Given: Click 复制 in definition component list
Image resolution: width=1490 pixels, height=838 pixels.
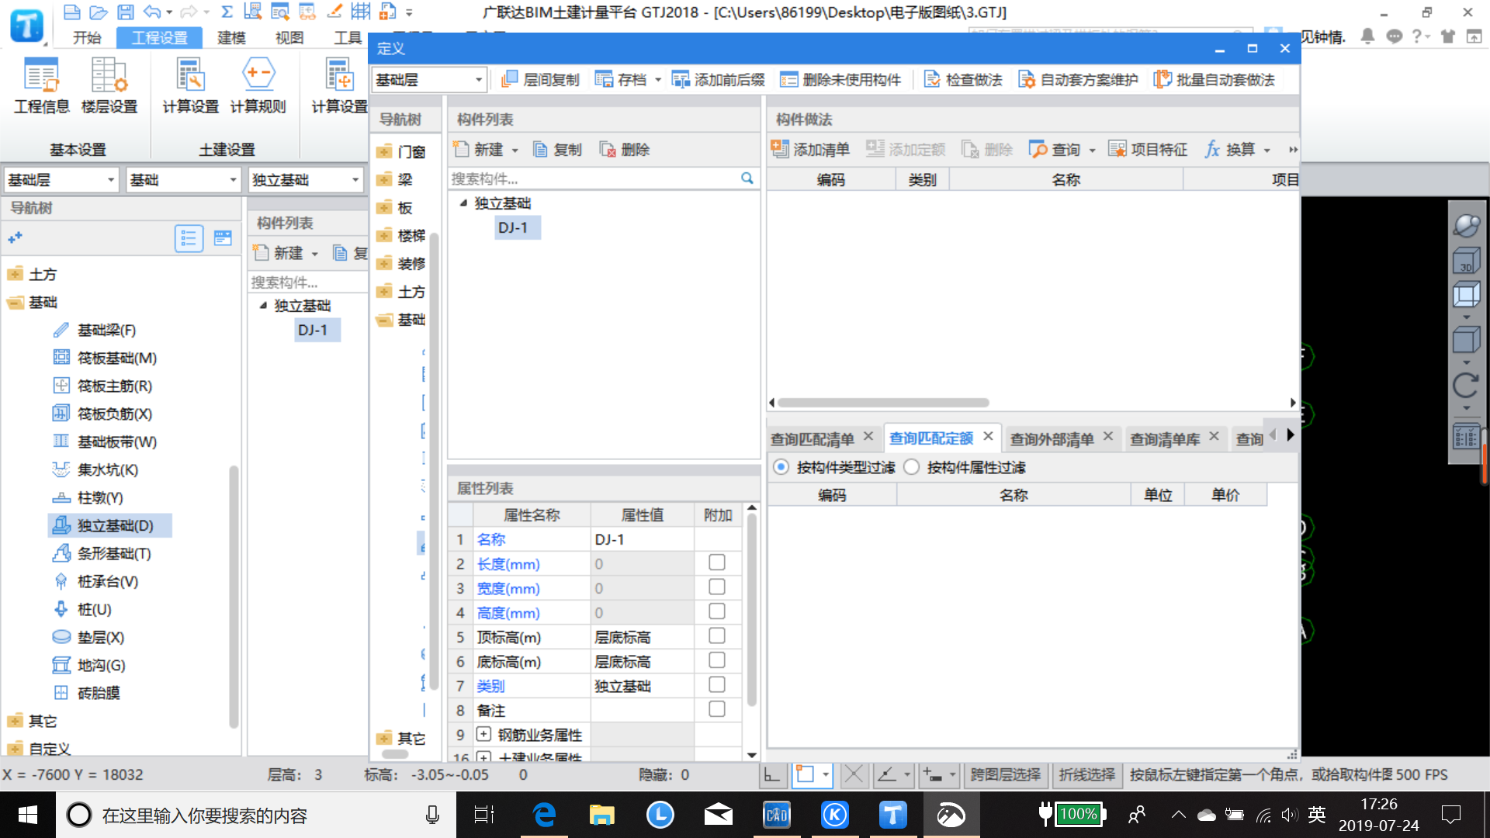Looking at the screenshot, I should click(x=557, y=150).
